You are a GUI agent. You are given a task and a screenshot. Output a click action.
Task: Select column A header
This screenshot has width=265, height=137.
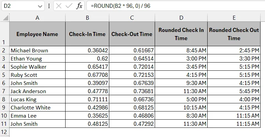click(x=37, y=18)
